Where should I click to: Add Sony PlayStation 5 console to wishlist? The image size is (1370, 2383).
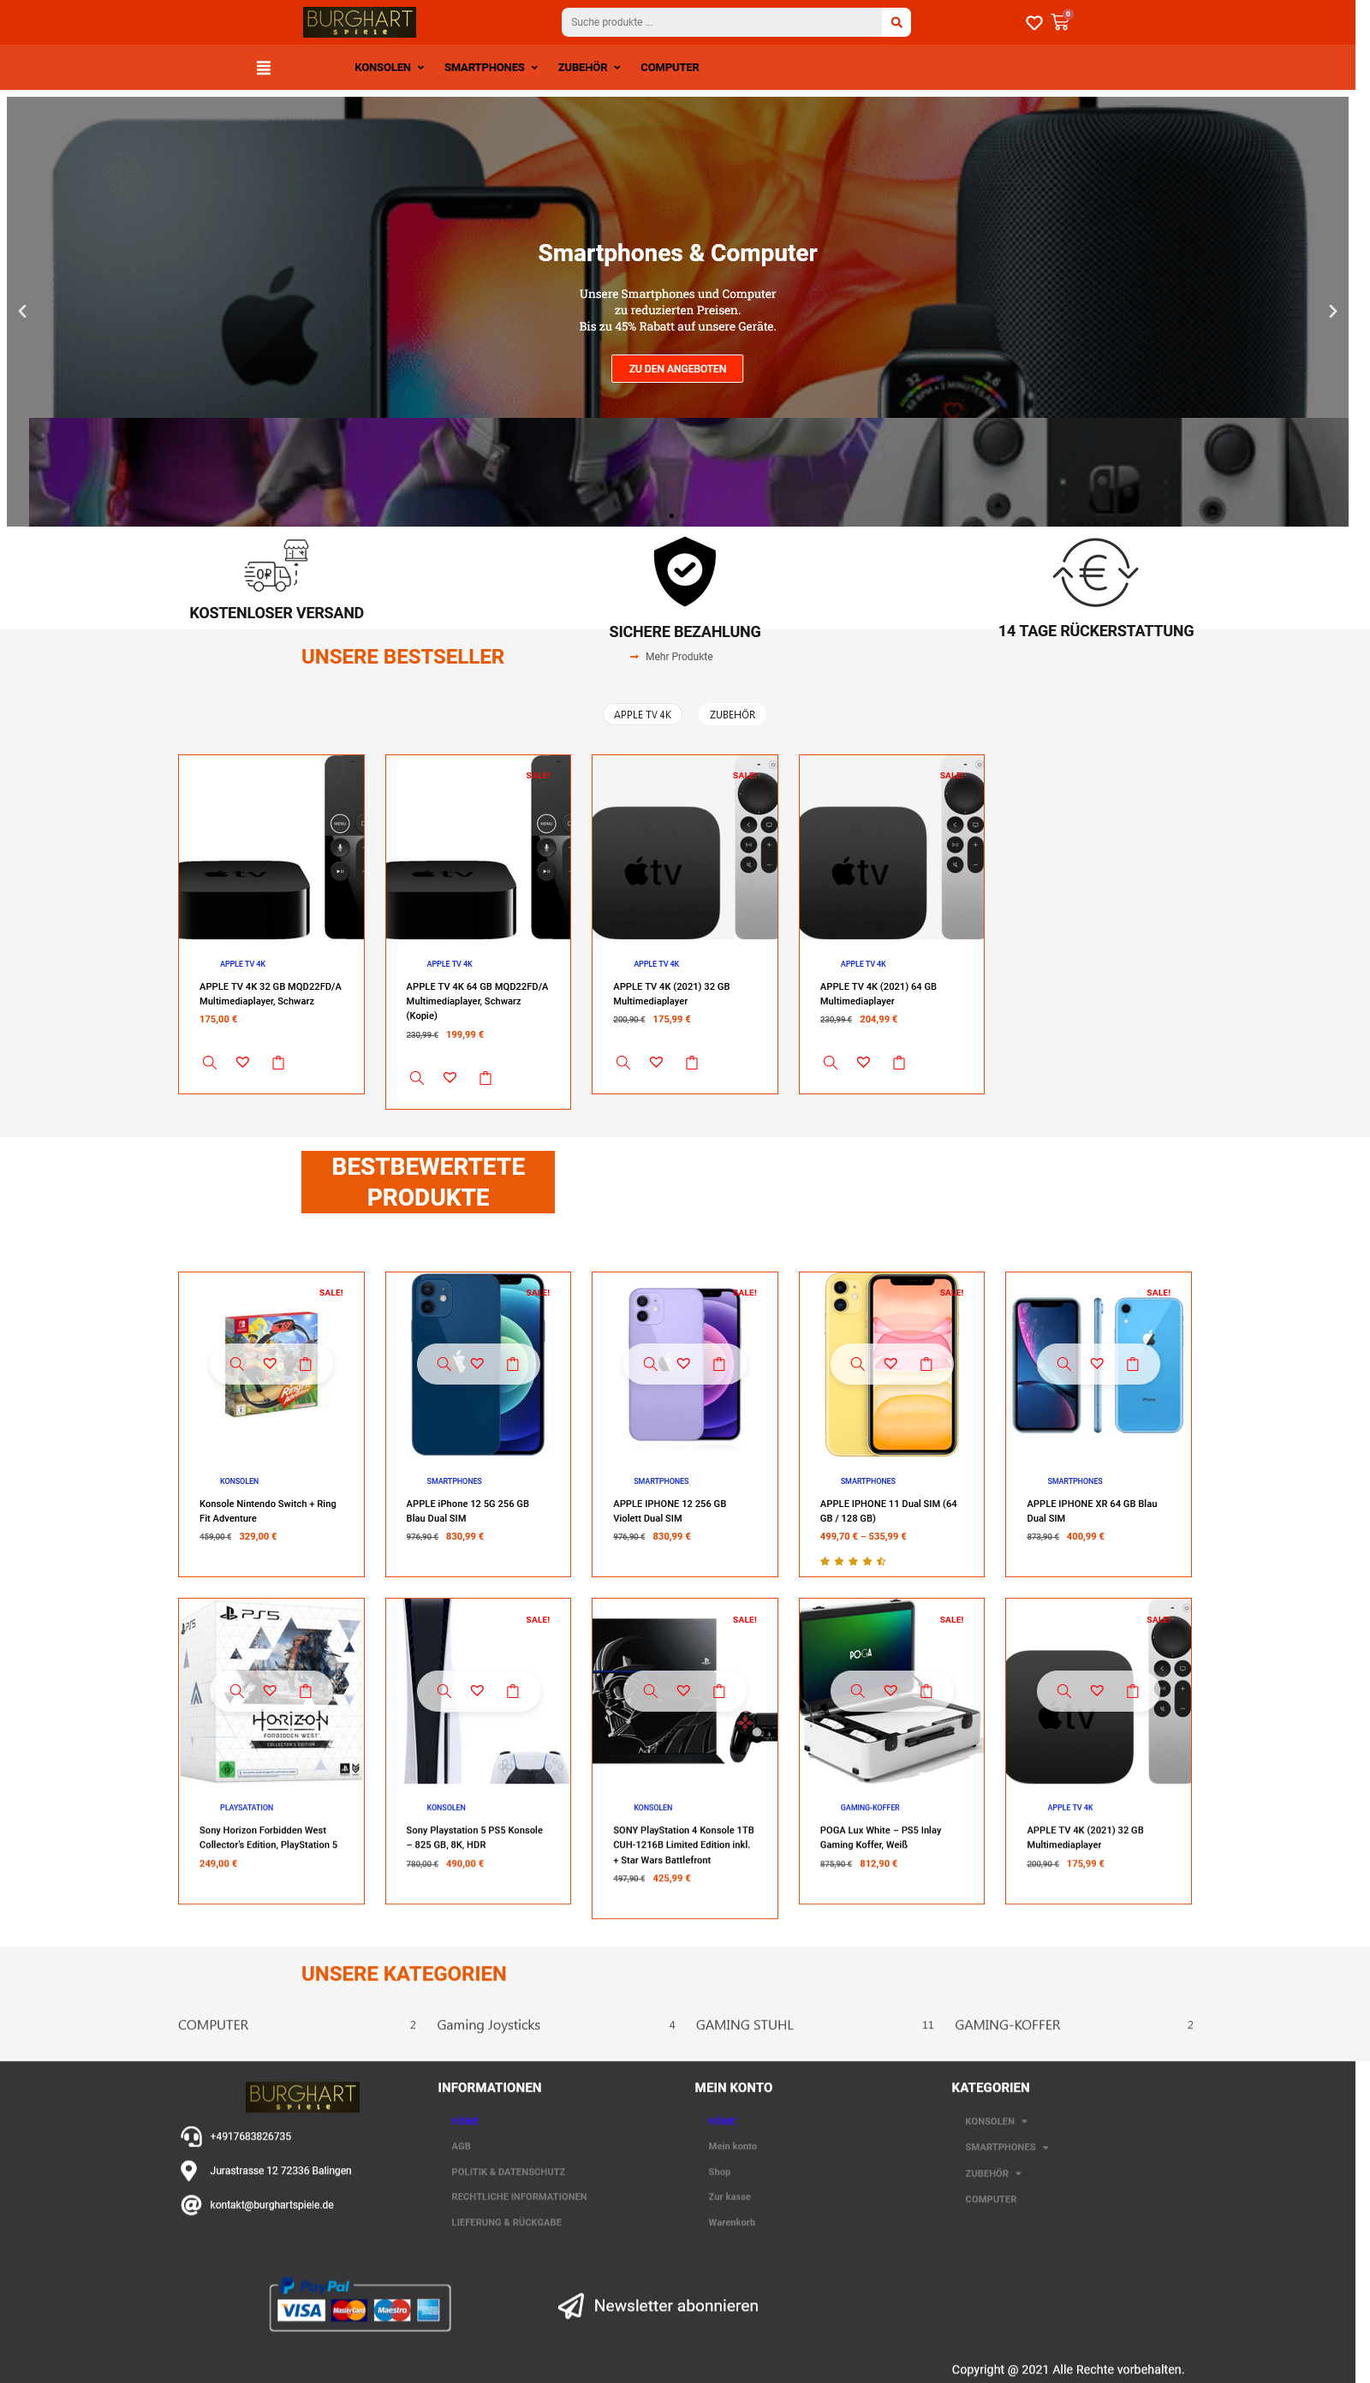477,1690
